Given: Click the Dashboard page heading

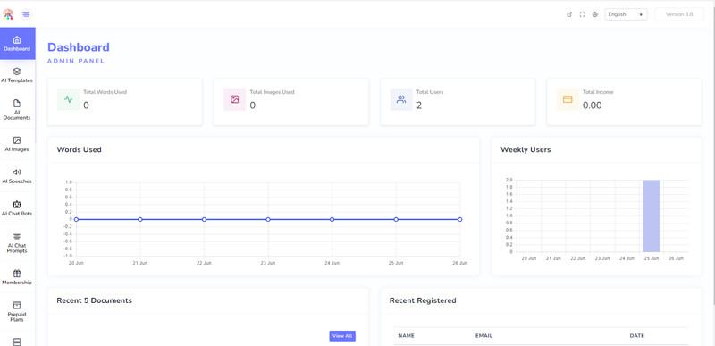Looking at the screenshot, I should click(79, 47).
